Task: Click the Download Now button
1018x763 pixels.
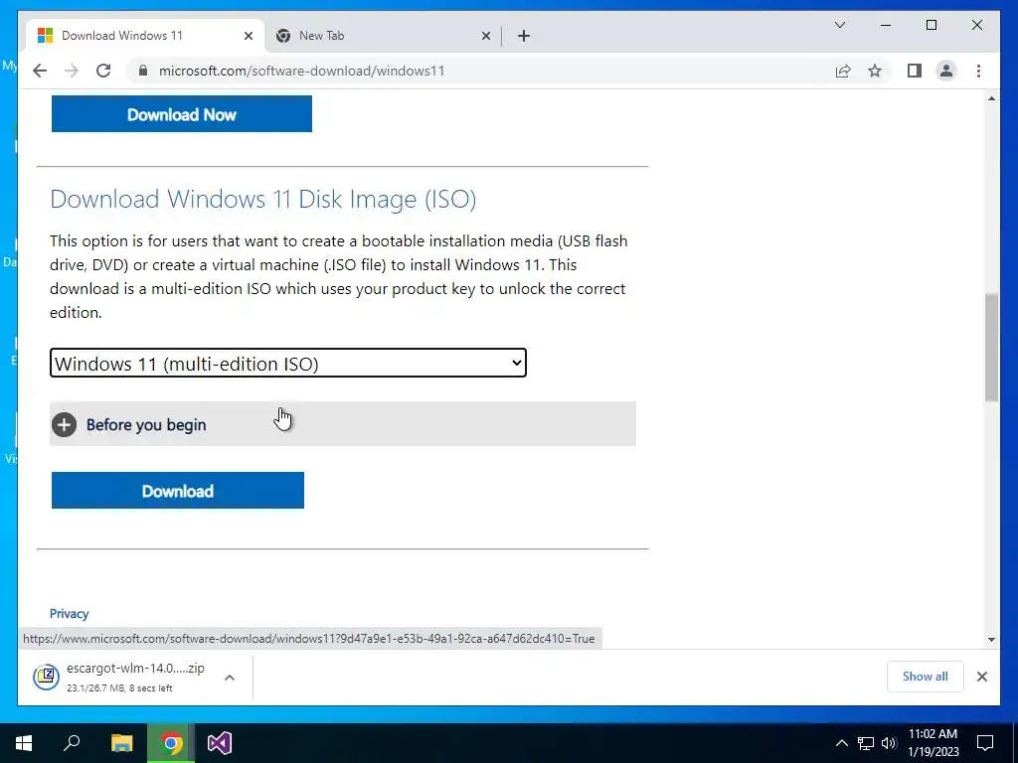Action: coord(182,113)
